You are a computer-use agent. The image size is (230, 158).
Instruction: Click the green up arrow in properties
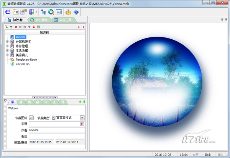click(x=80, y=102)
